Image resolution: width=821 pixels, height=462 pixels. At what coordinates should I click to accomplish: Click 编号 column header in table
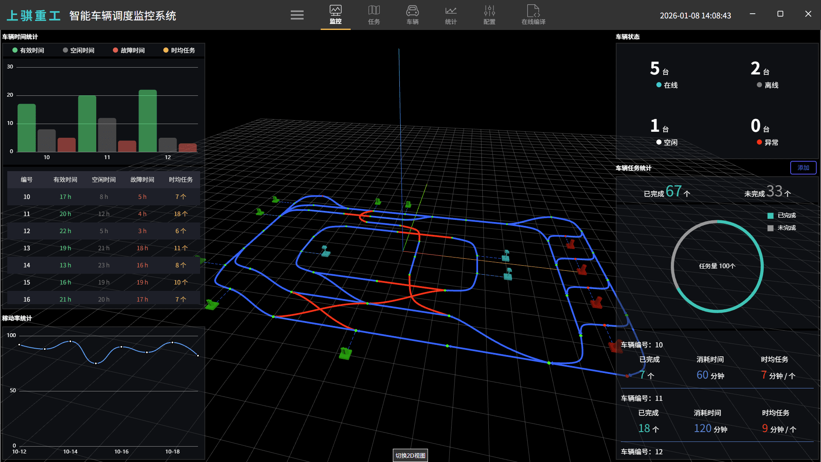click(27, 180)
